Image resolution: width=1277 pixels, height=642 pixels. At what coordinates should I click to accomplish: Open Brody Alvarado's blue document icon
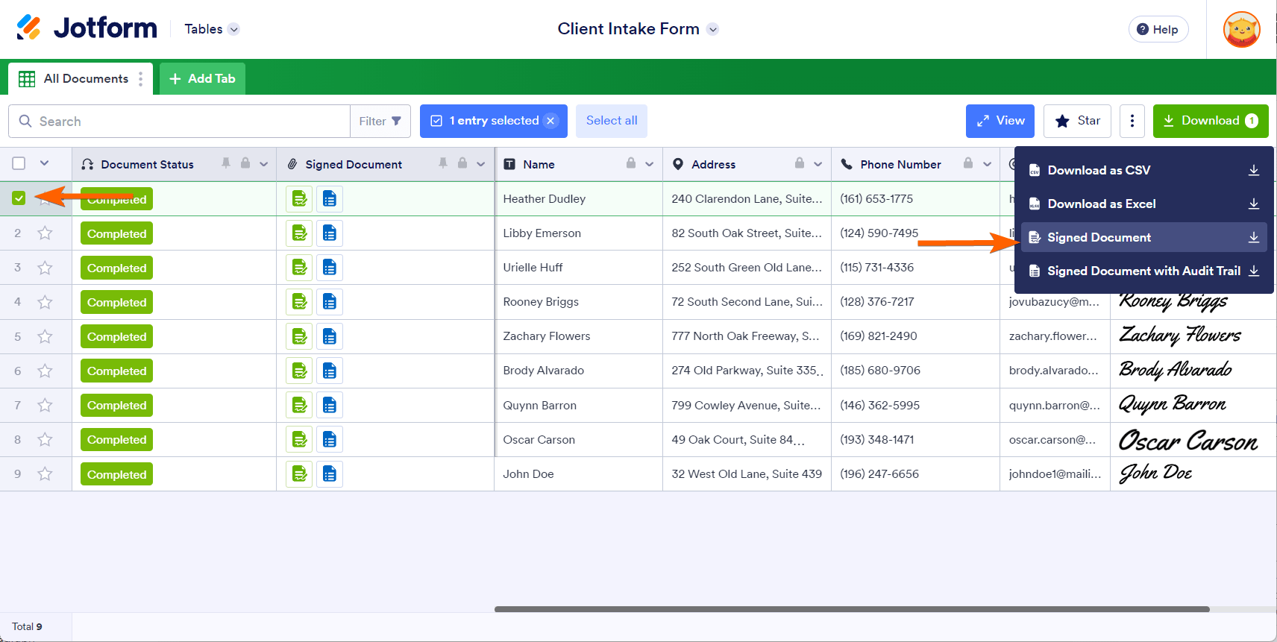(x=330, y=371)
